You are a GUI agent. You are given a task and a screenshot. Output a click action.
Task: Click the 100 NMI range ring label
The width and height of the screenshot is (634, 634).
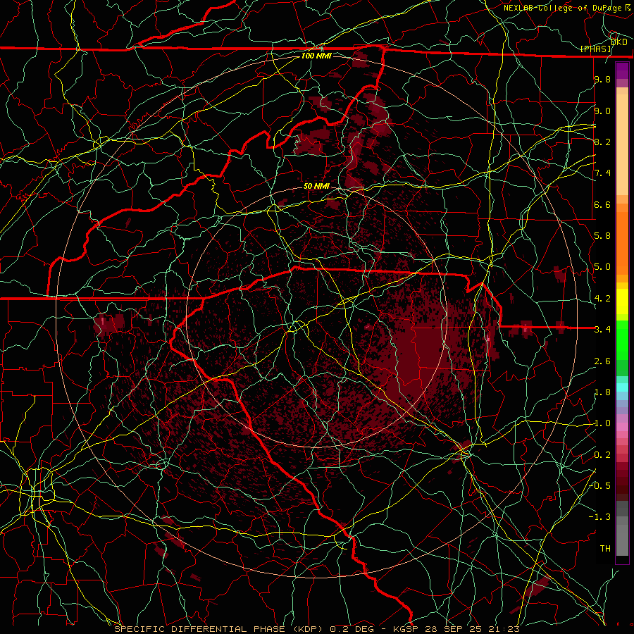coord(316,56)
